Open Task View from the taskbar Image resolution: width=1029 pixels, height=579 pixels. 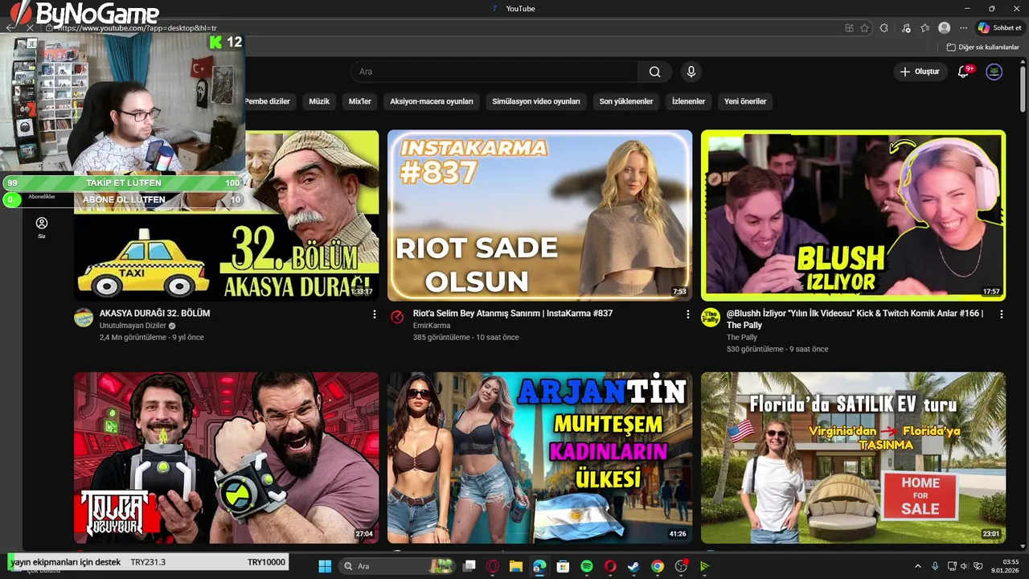click(x=469, y=566)
